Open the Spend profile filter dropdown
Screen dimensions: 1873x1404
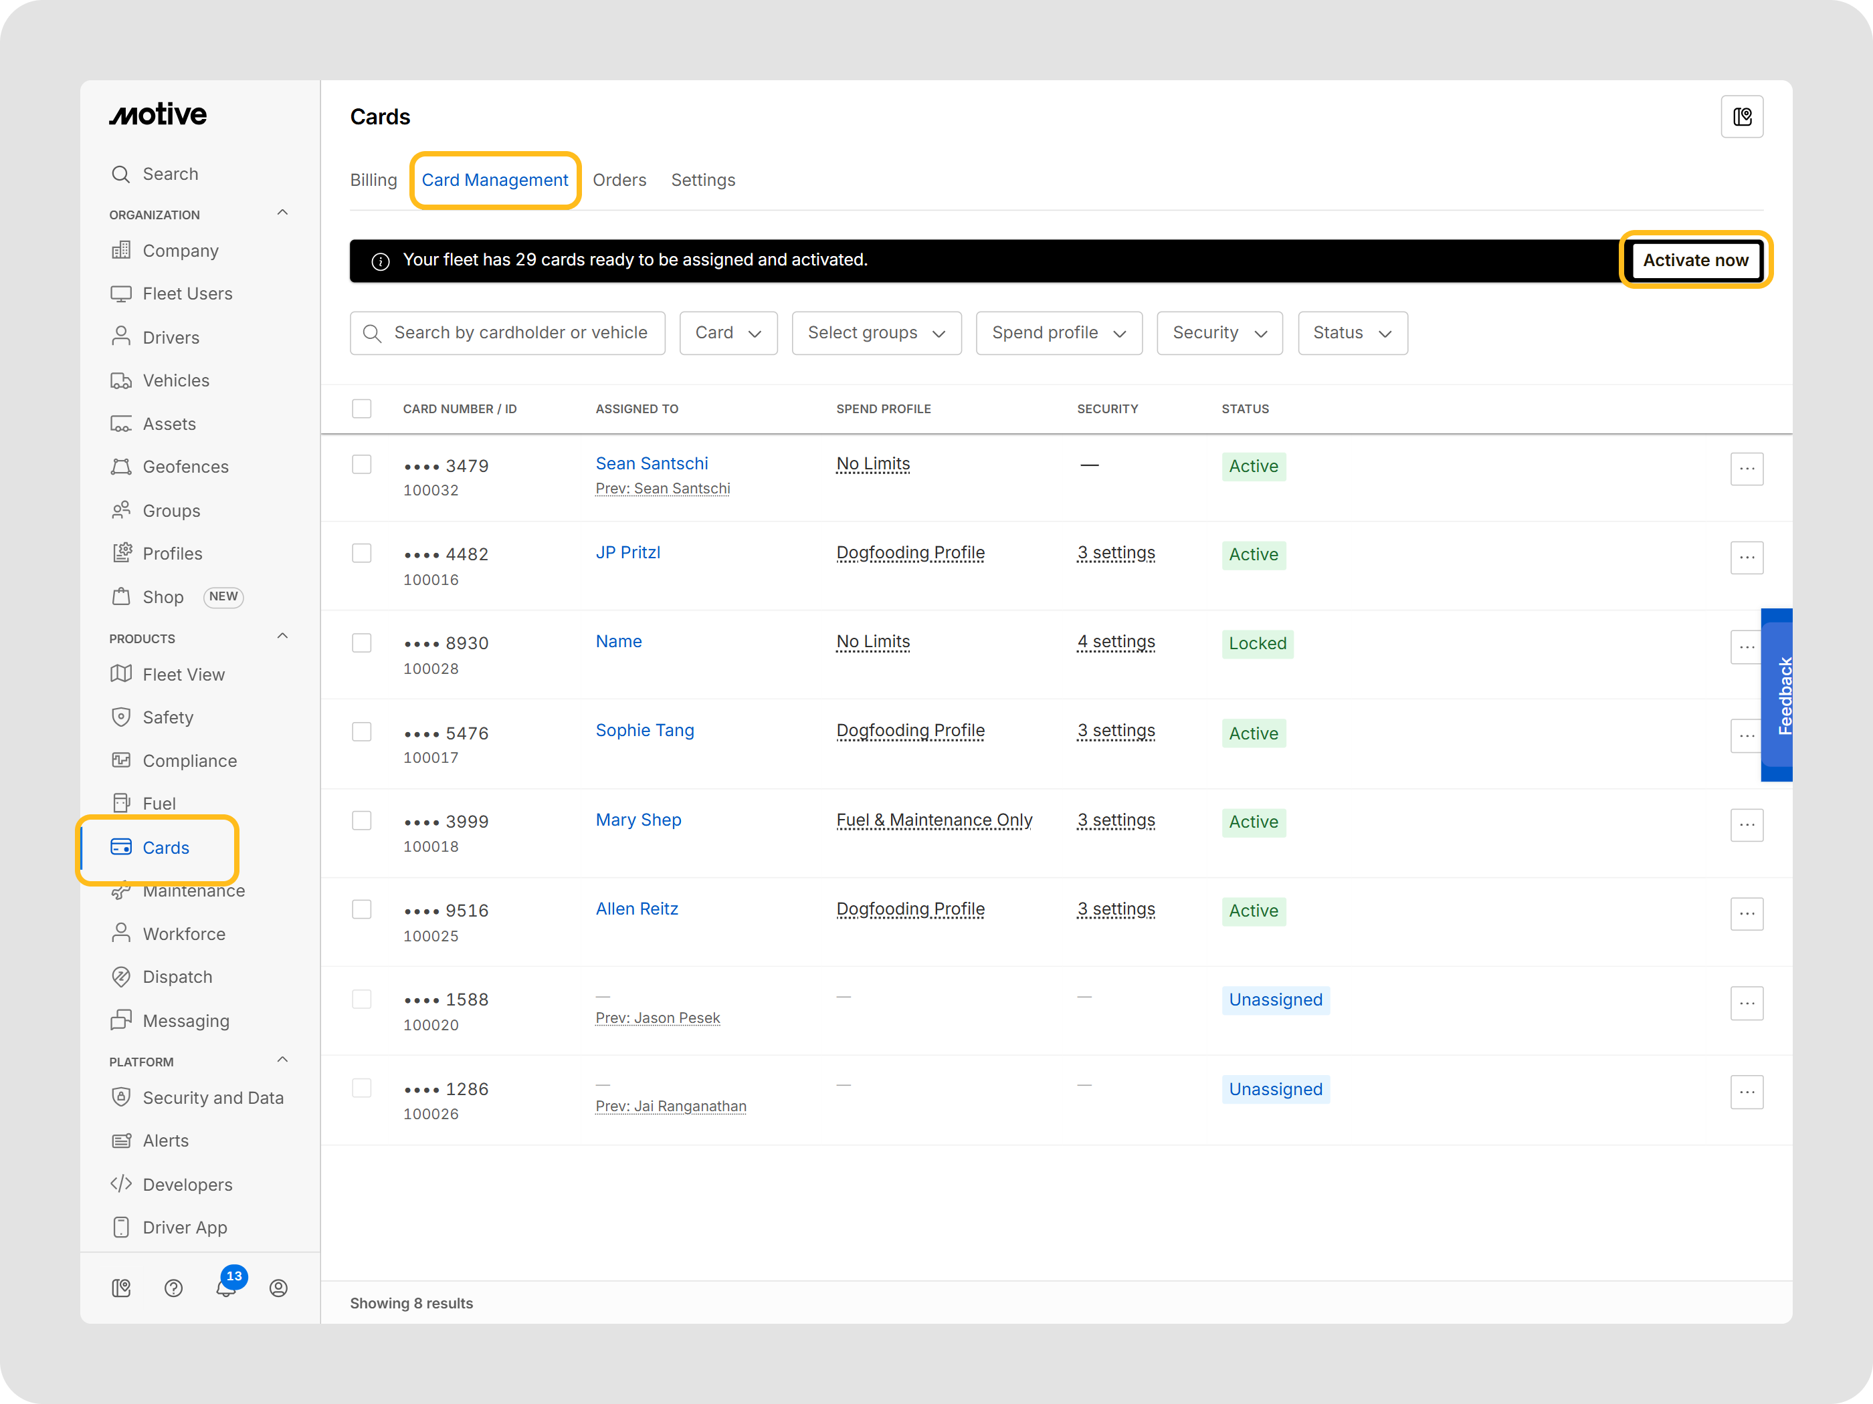(1058, 334)
